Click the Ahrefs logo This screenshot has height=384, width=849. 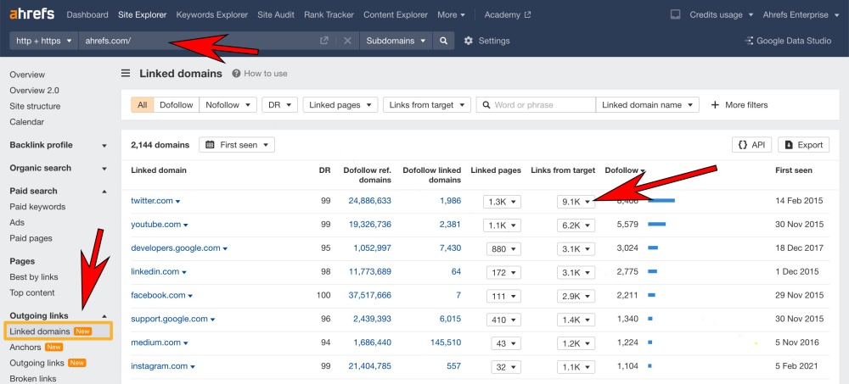point(32,14)
